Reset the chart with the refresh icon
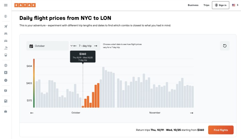Image resolution: width=241 pixels, height=139 pixels. pyautogui.click(x=224, y=46)
